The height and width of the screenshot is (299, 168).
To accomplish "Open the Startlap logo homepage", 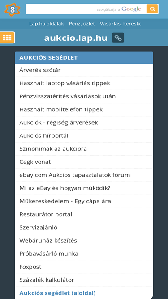I will click(x=13, y=9).
